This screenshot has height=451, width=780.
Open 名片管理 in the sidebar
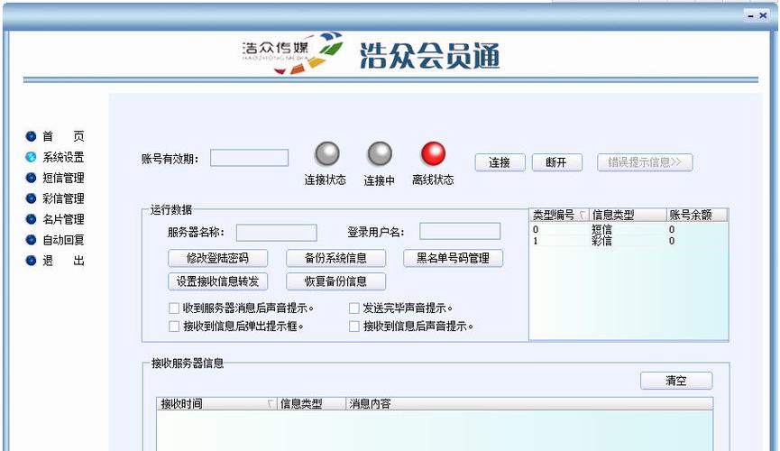(63, 219)
